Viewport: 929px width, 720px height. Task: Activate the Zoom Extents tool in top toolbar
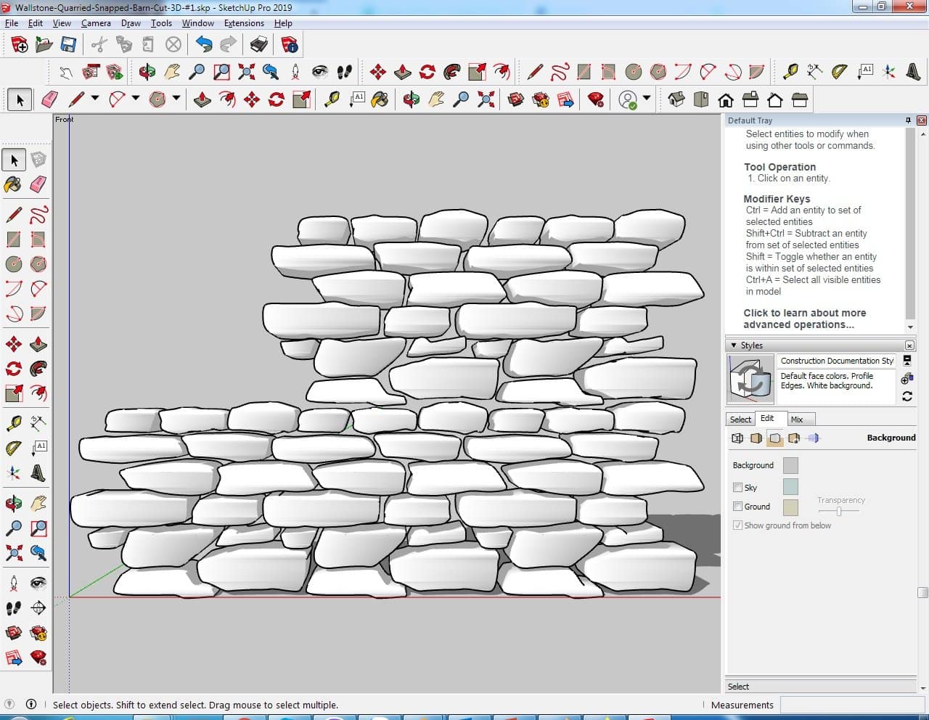pyautogui.click(x=247, y=71)
